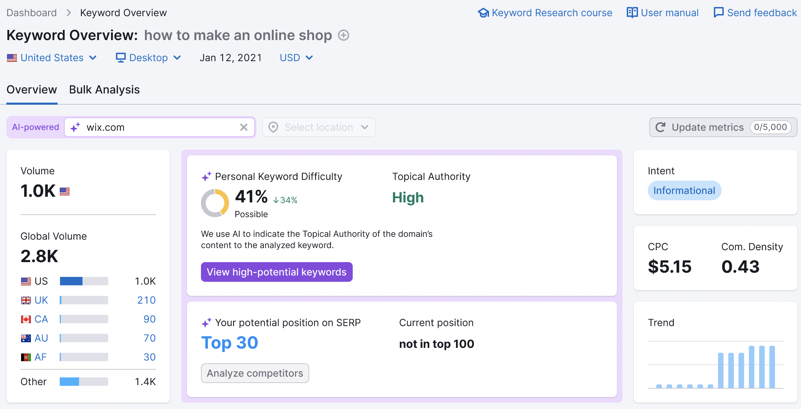Expand the Desktop device dropdown

tap(148, 58)
